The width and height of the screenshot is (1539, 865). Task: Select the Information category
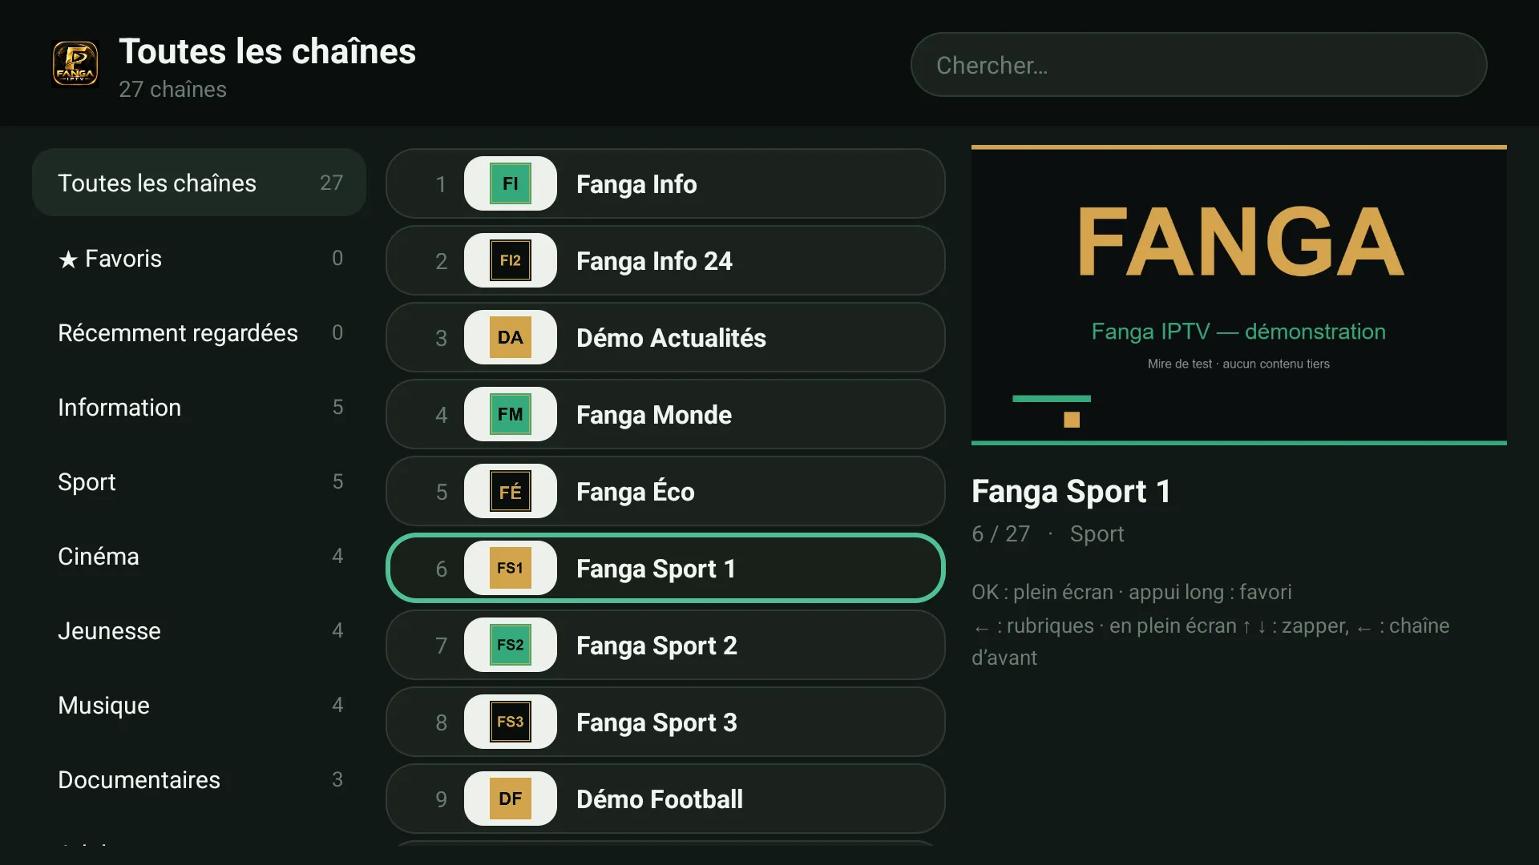199,407
